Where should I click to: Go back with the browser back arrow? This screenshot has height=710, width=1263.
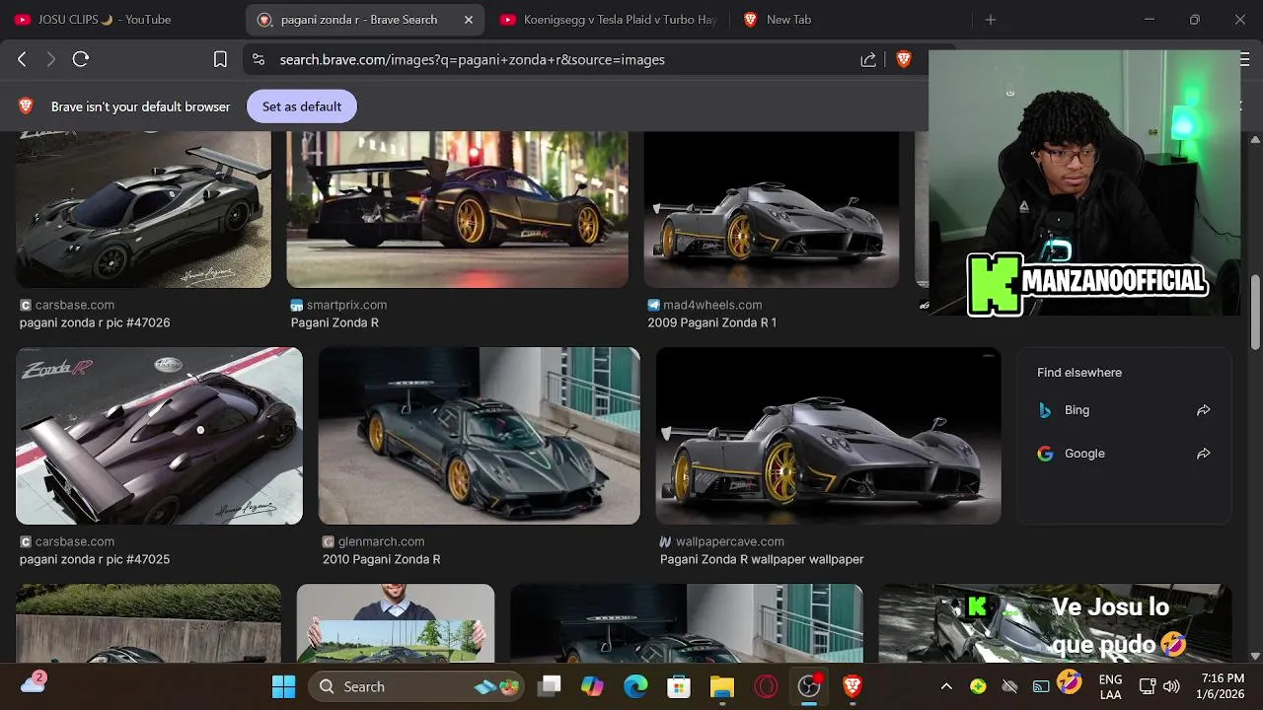22,59
